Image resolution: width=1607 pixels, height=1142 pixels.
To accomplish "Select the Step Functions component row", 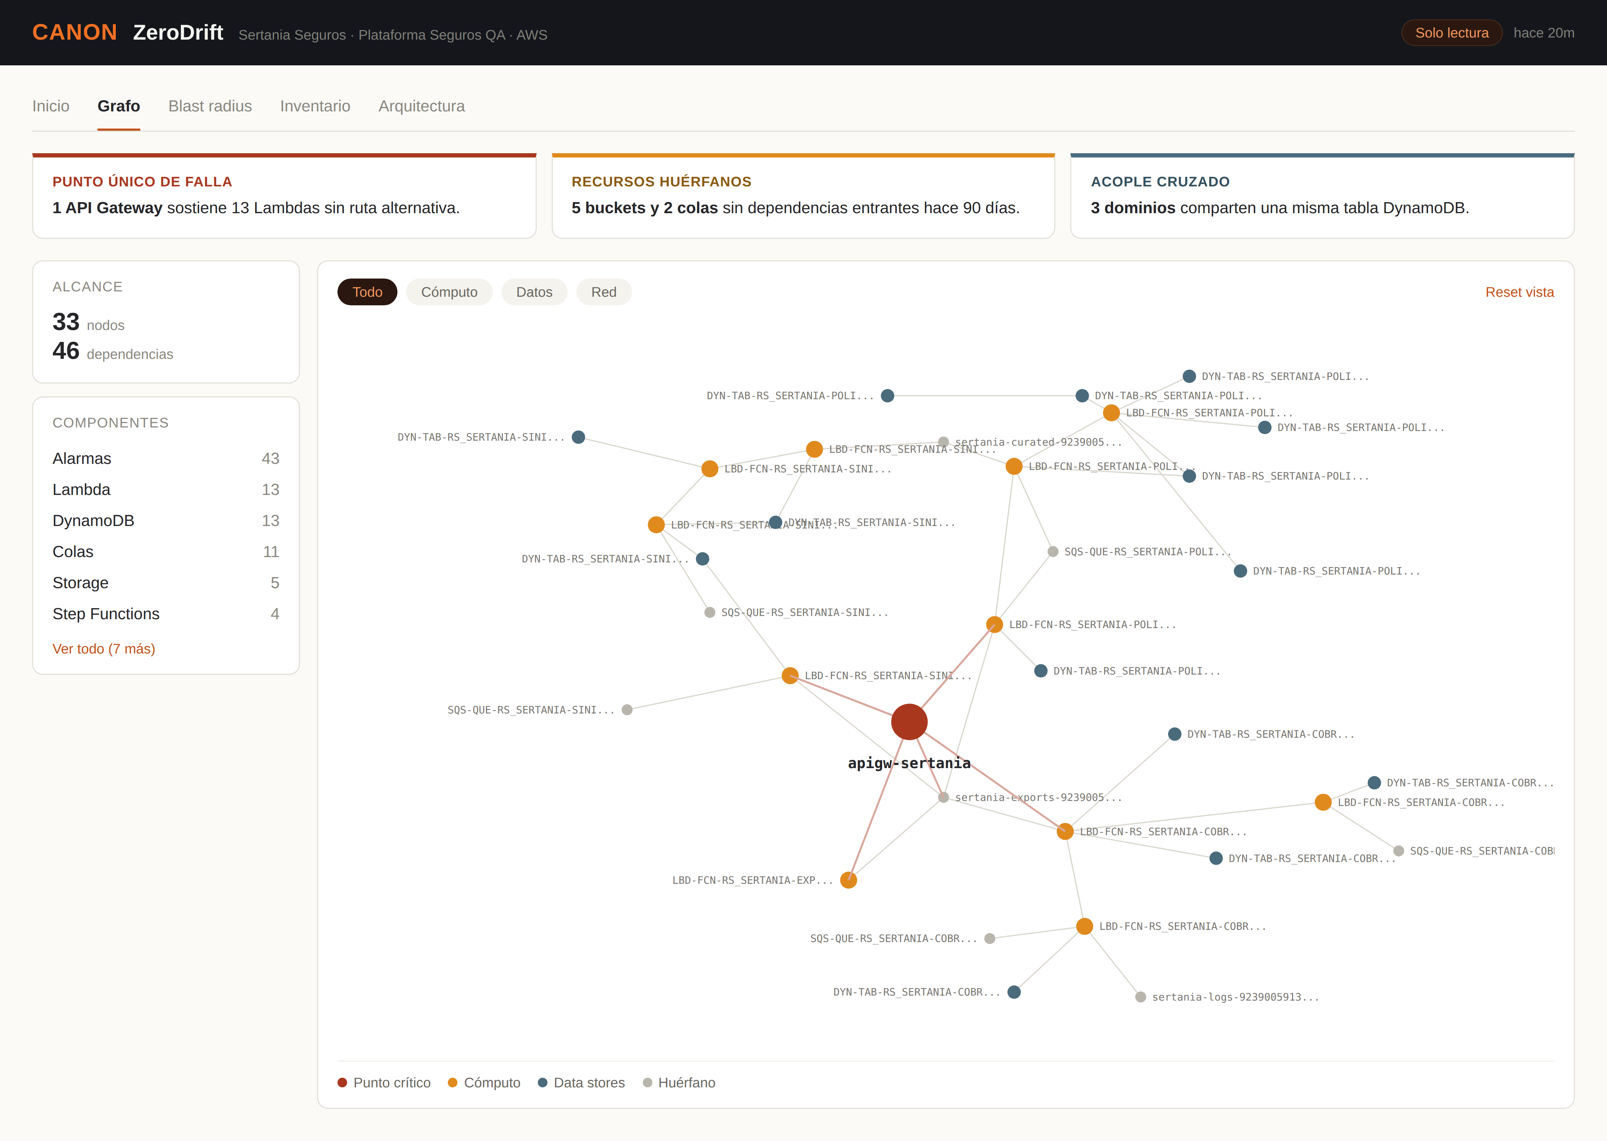I will 165,613.
